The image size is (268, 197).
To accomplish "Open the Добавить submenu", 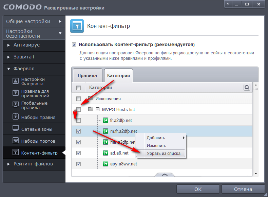I will [x=161, y=138].
